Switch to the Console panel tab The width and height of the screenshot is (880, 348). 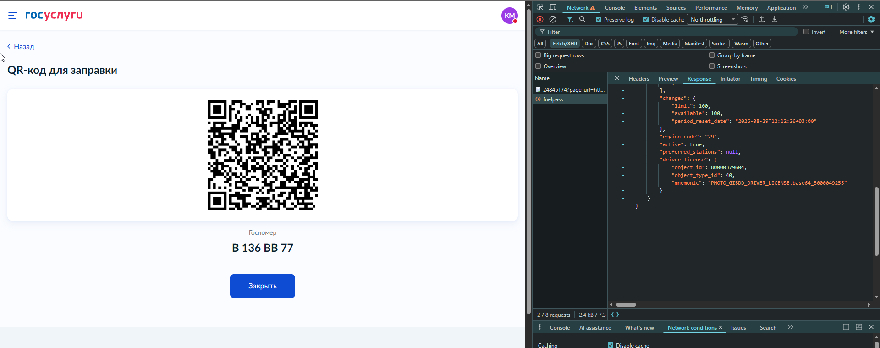[x=615, y=8]
